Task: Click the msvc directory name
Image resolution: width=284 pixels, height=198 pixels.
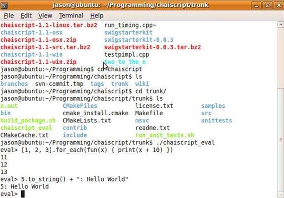Action: (x=142, y=121)
